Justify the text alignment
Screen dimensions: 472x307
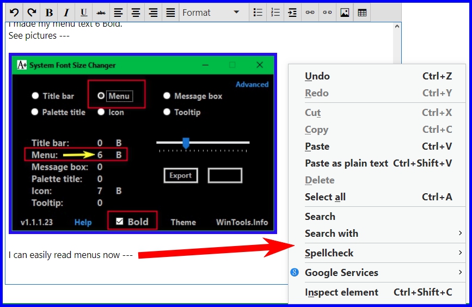pyautogui.click(x=170, y=13)
